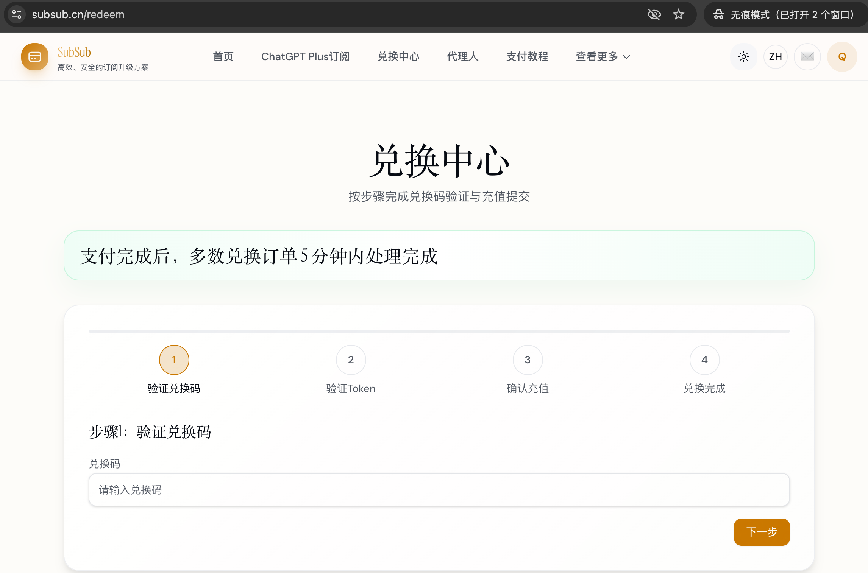The width and height of the screenshot is (868, 573).
Task: Click the Incognito 无痕模式 window indicator
Action: point(784,14)
